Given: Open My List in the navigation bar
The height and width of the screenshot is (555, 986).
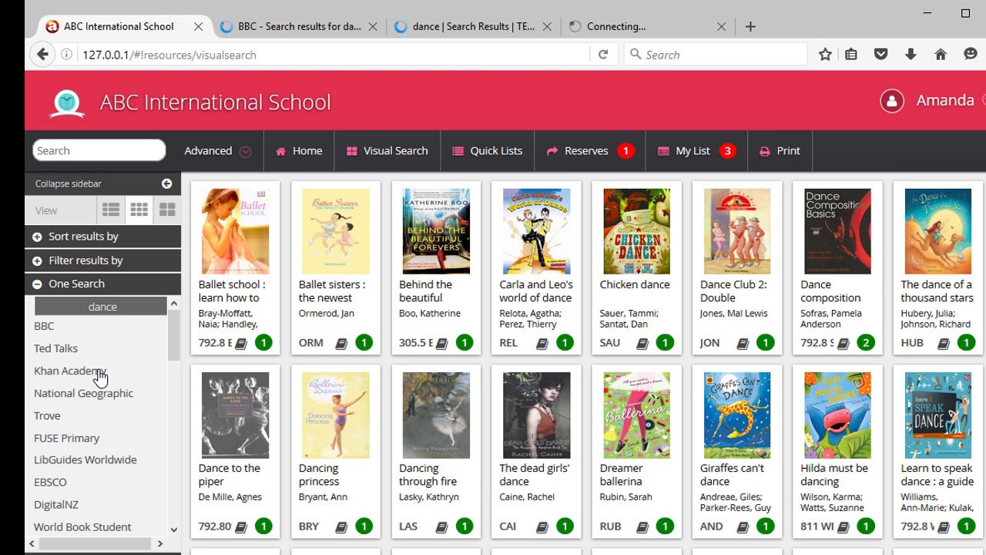Looking at the screenshot, I should [x=696, y=151].
